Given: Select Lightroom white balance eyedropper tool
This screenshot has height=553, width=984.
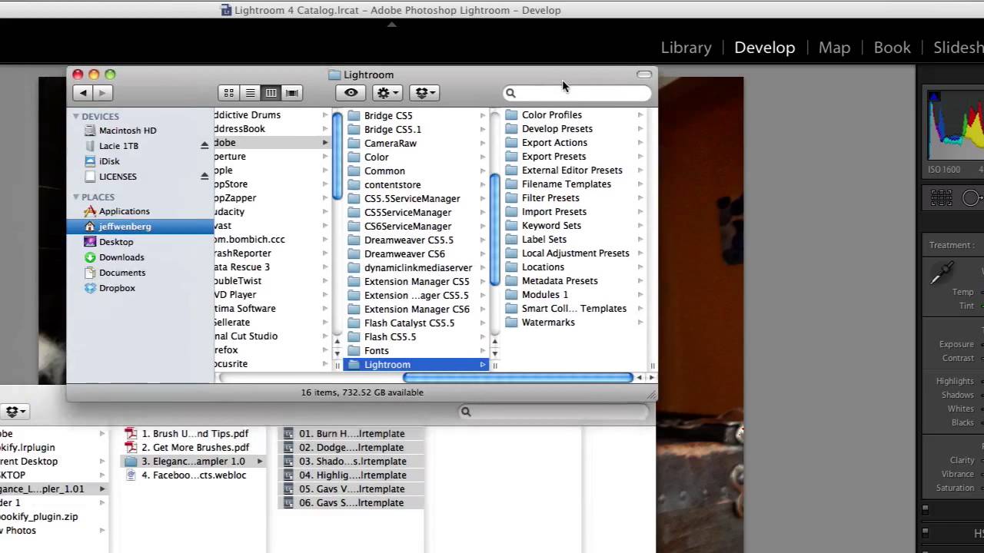Looking at the screenshot, I should point(943,274).
